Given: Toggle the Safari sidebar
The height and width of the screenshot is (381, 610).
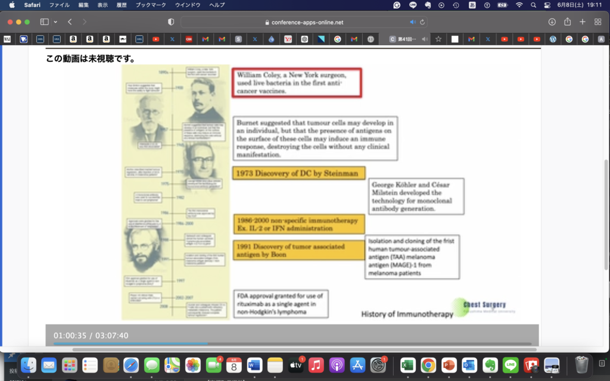Looking at the screenshot, I should (44, 22).
